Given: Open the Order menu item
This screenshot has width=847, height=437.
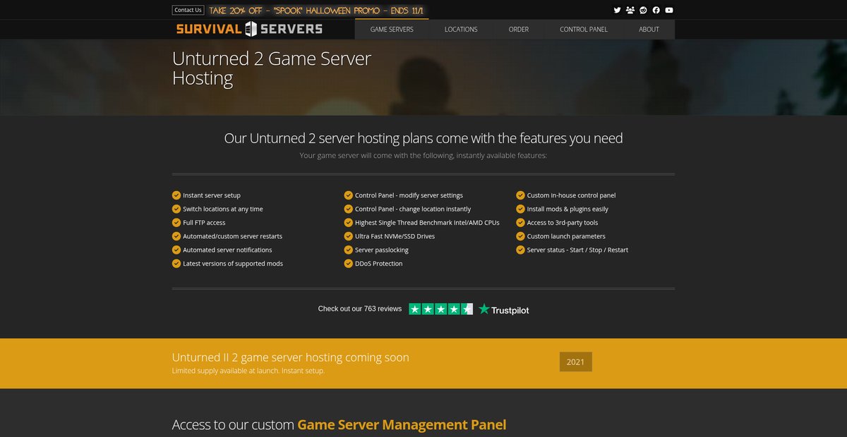Looking at the screenshot, I should 519,30.
